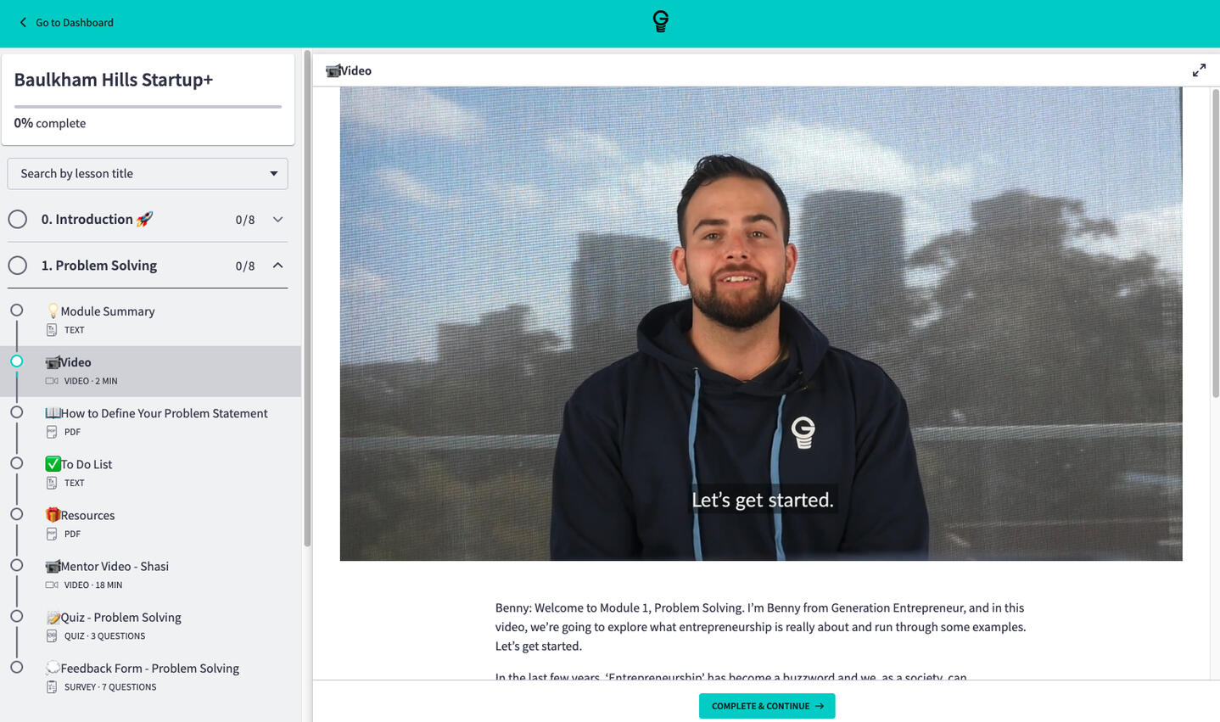Mark the To Do List lesson circle
The width and height of the screenshot is (1220, 722).
tap(17, 463)
